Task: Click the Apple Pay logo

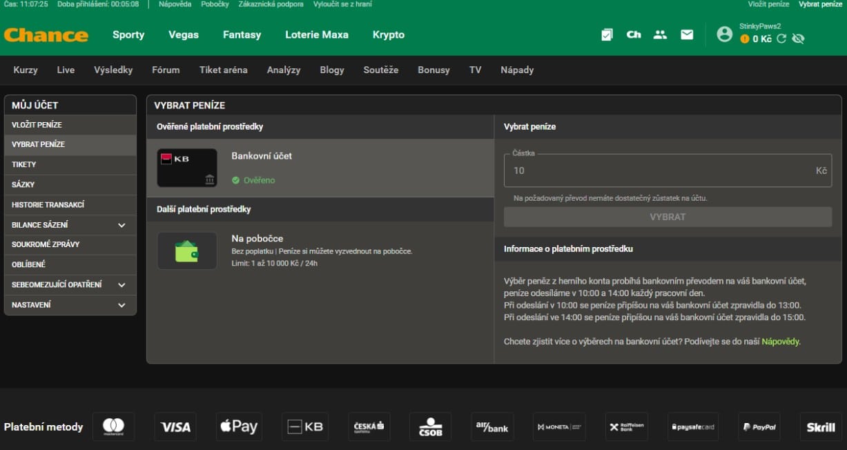Action: (x=239, y=427)
